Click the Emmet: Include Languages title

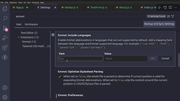74,35
